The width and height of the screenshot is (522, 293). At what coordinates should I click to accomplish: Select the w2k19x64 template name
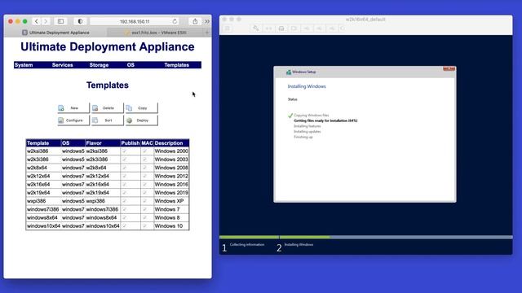click(x=38, y=193)
